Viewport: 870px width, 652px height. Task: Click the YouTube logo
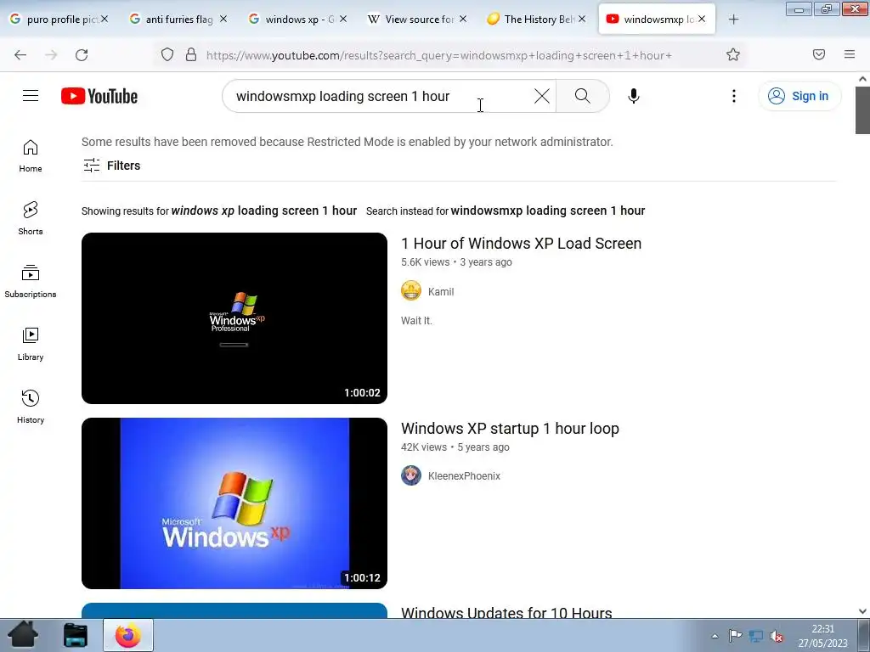coord(99,96)
